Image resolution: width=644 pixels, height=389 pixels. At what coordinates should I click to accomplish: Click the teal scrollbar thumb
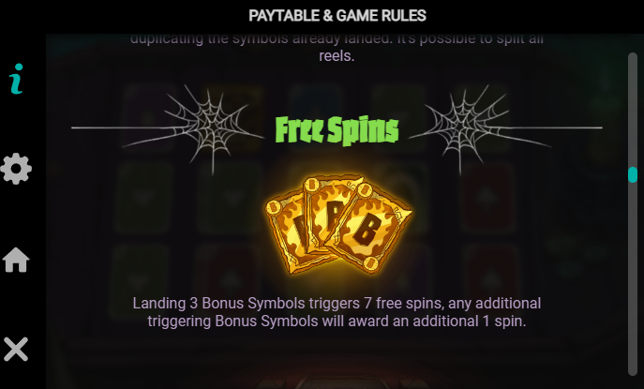tap(633, 174)
